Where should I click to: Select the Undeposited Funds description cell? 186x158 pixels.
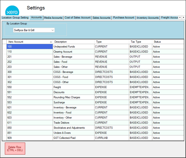(74, 47)
